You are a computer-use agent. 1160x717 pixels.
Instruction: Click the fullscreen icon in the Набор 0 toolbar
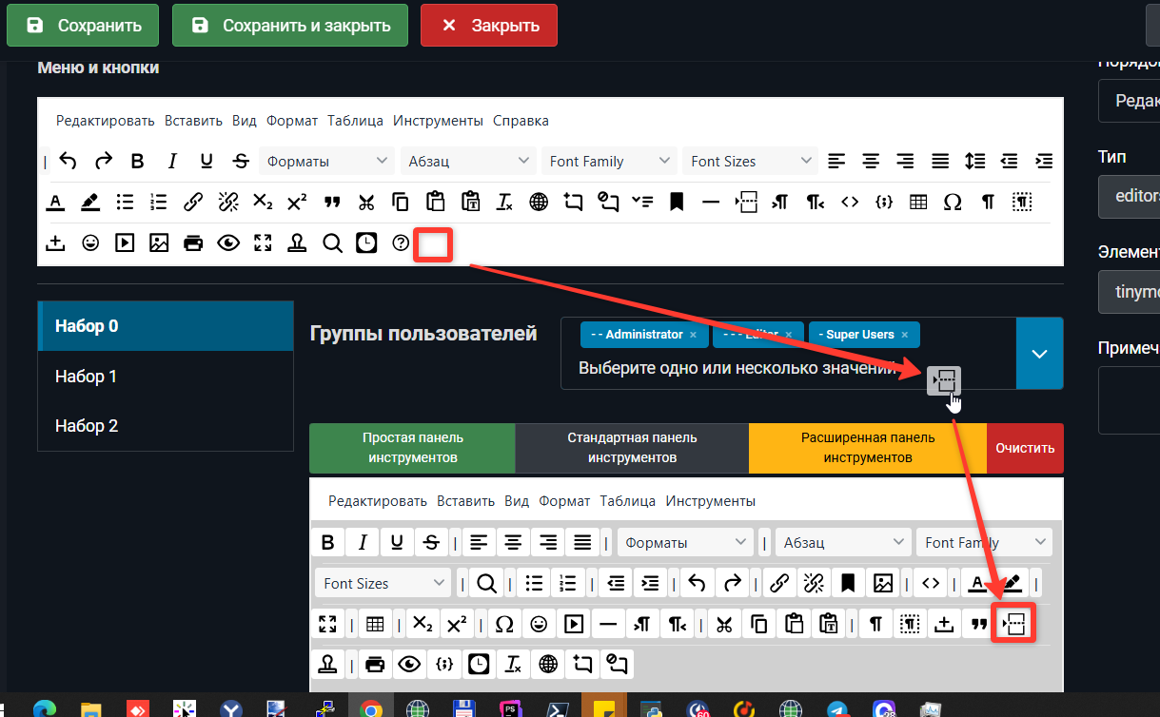[328, 624]
